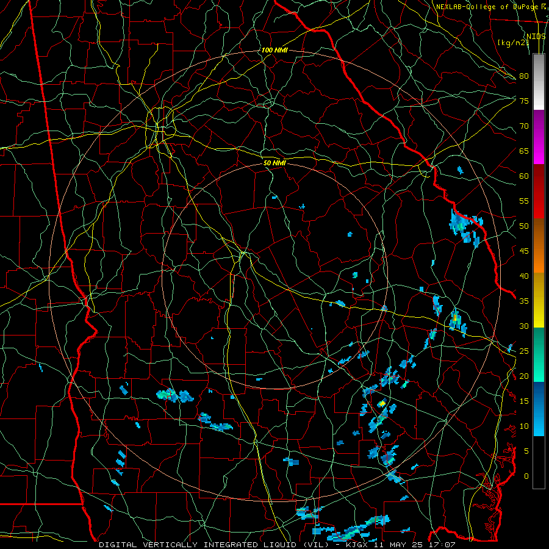Screen dimensions: 549x549
Task: Pick the light cyan band on the color bar
Action: click(539, 409)
